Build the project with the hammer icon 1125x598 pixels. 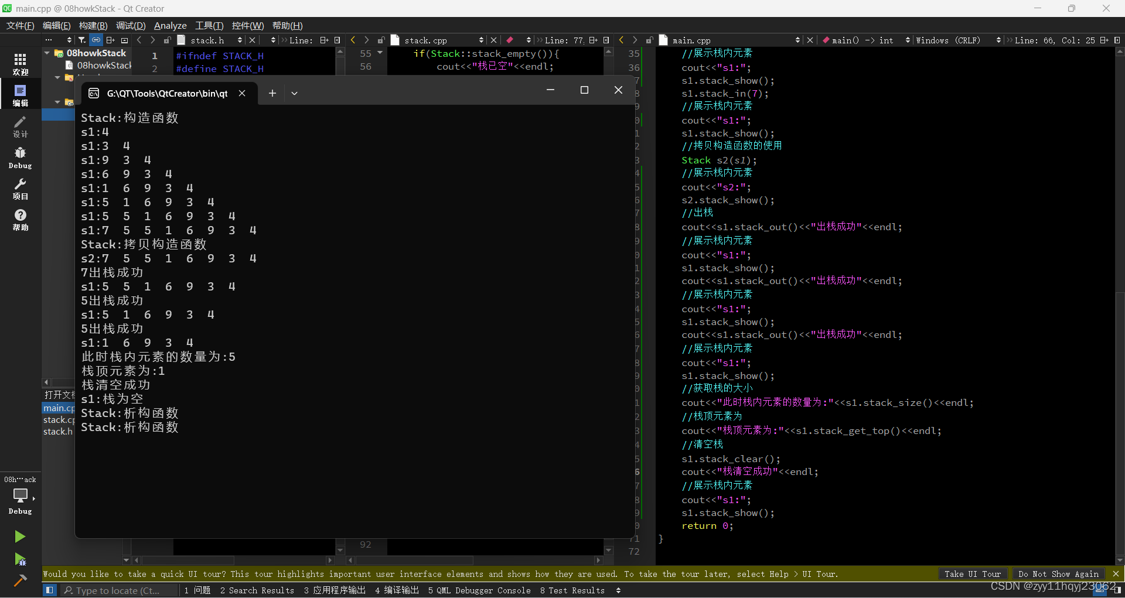click(19, 580)
